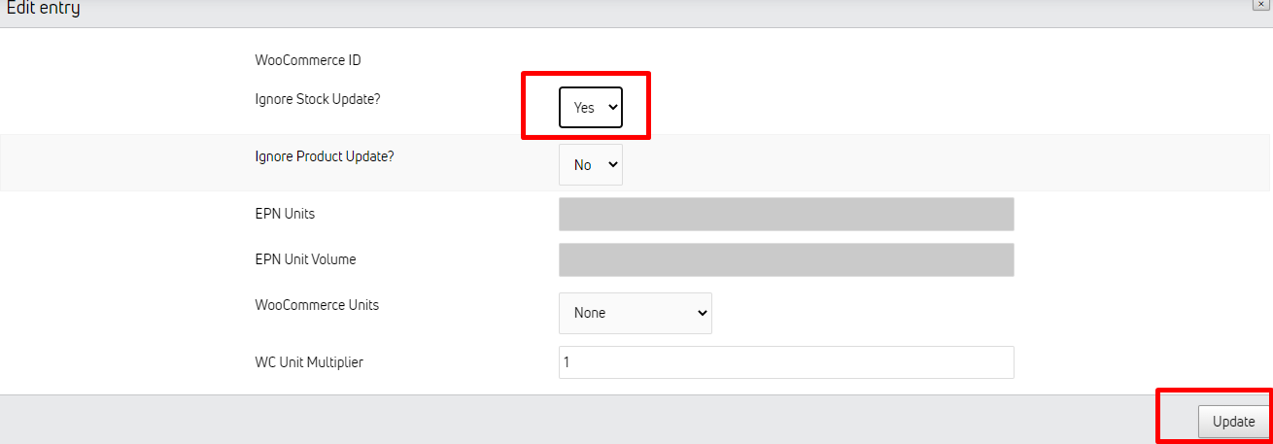Click the arrow on the Yes select box
1273x444 pixels.
click(612, 108)
